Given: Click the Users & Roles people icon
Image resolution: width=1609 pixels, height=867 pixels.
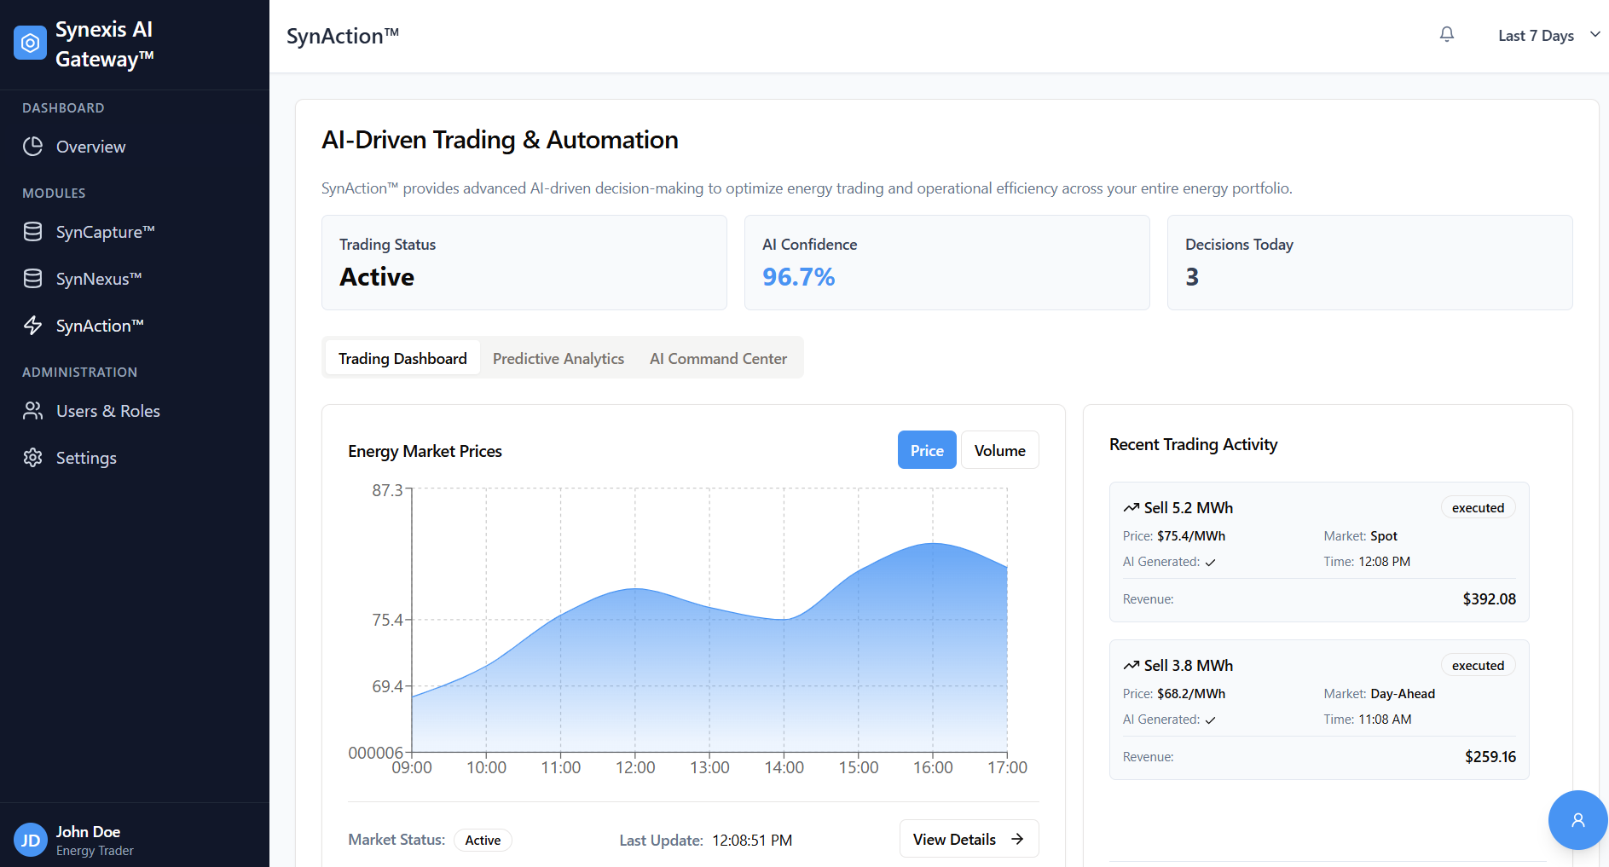Looking at the screenshot, I should point(33,411).
